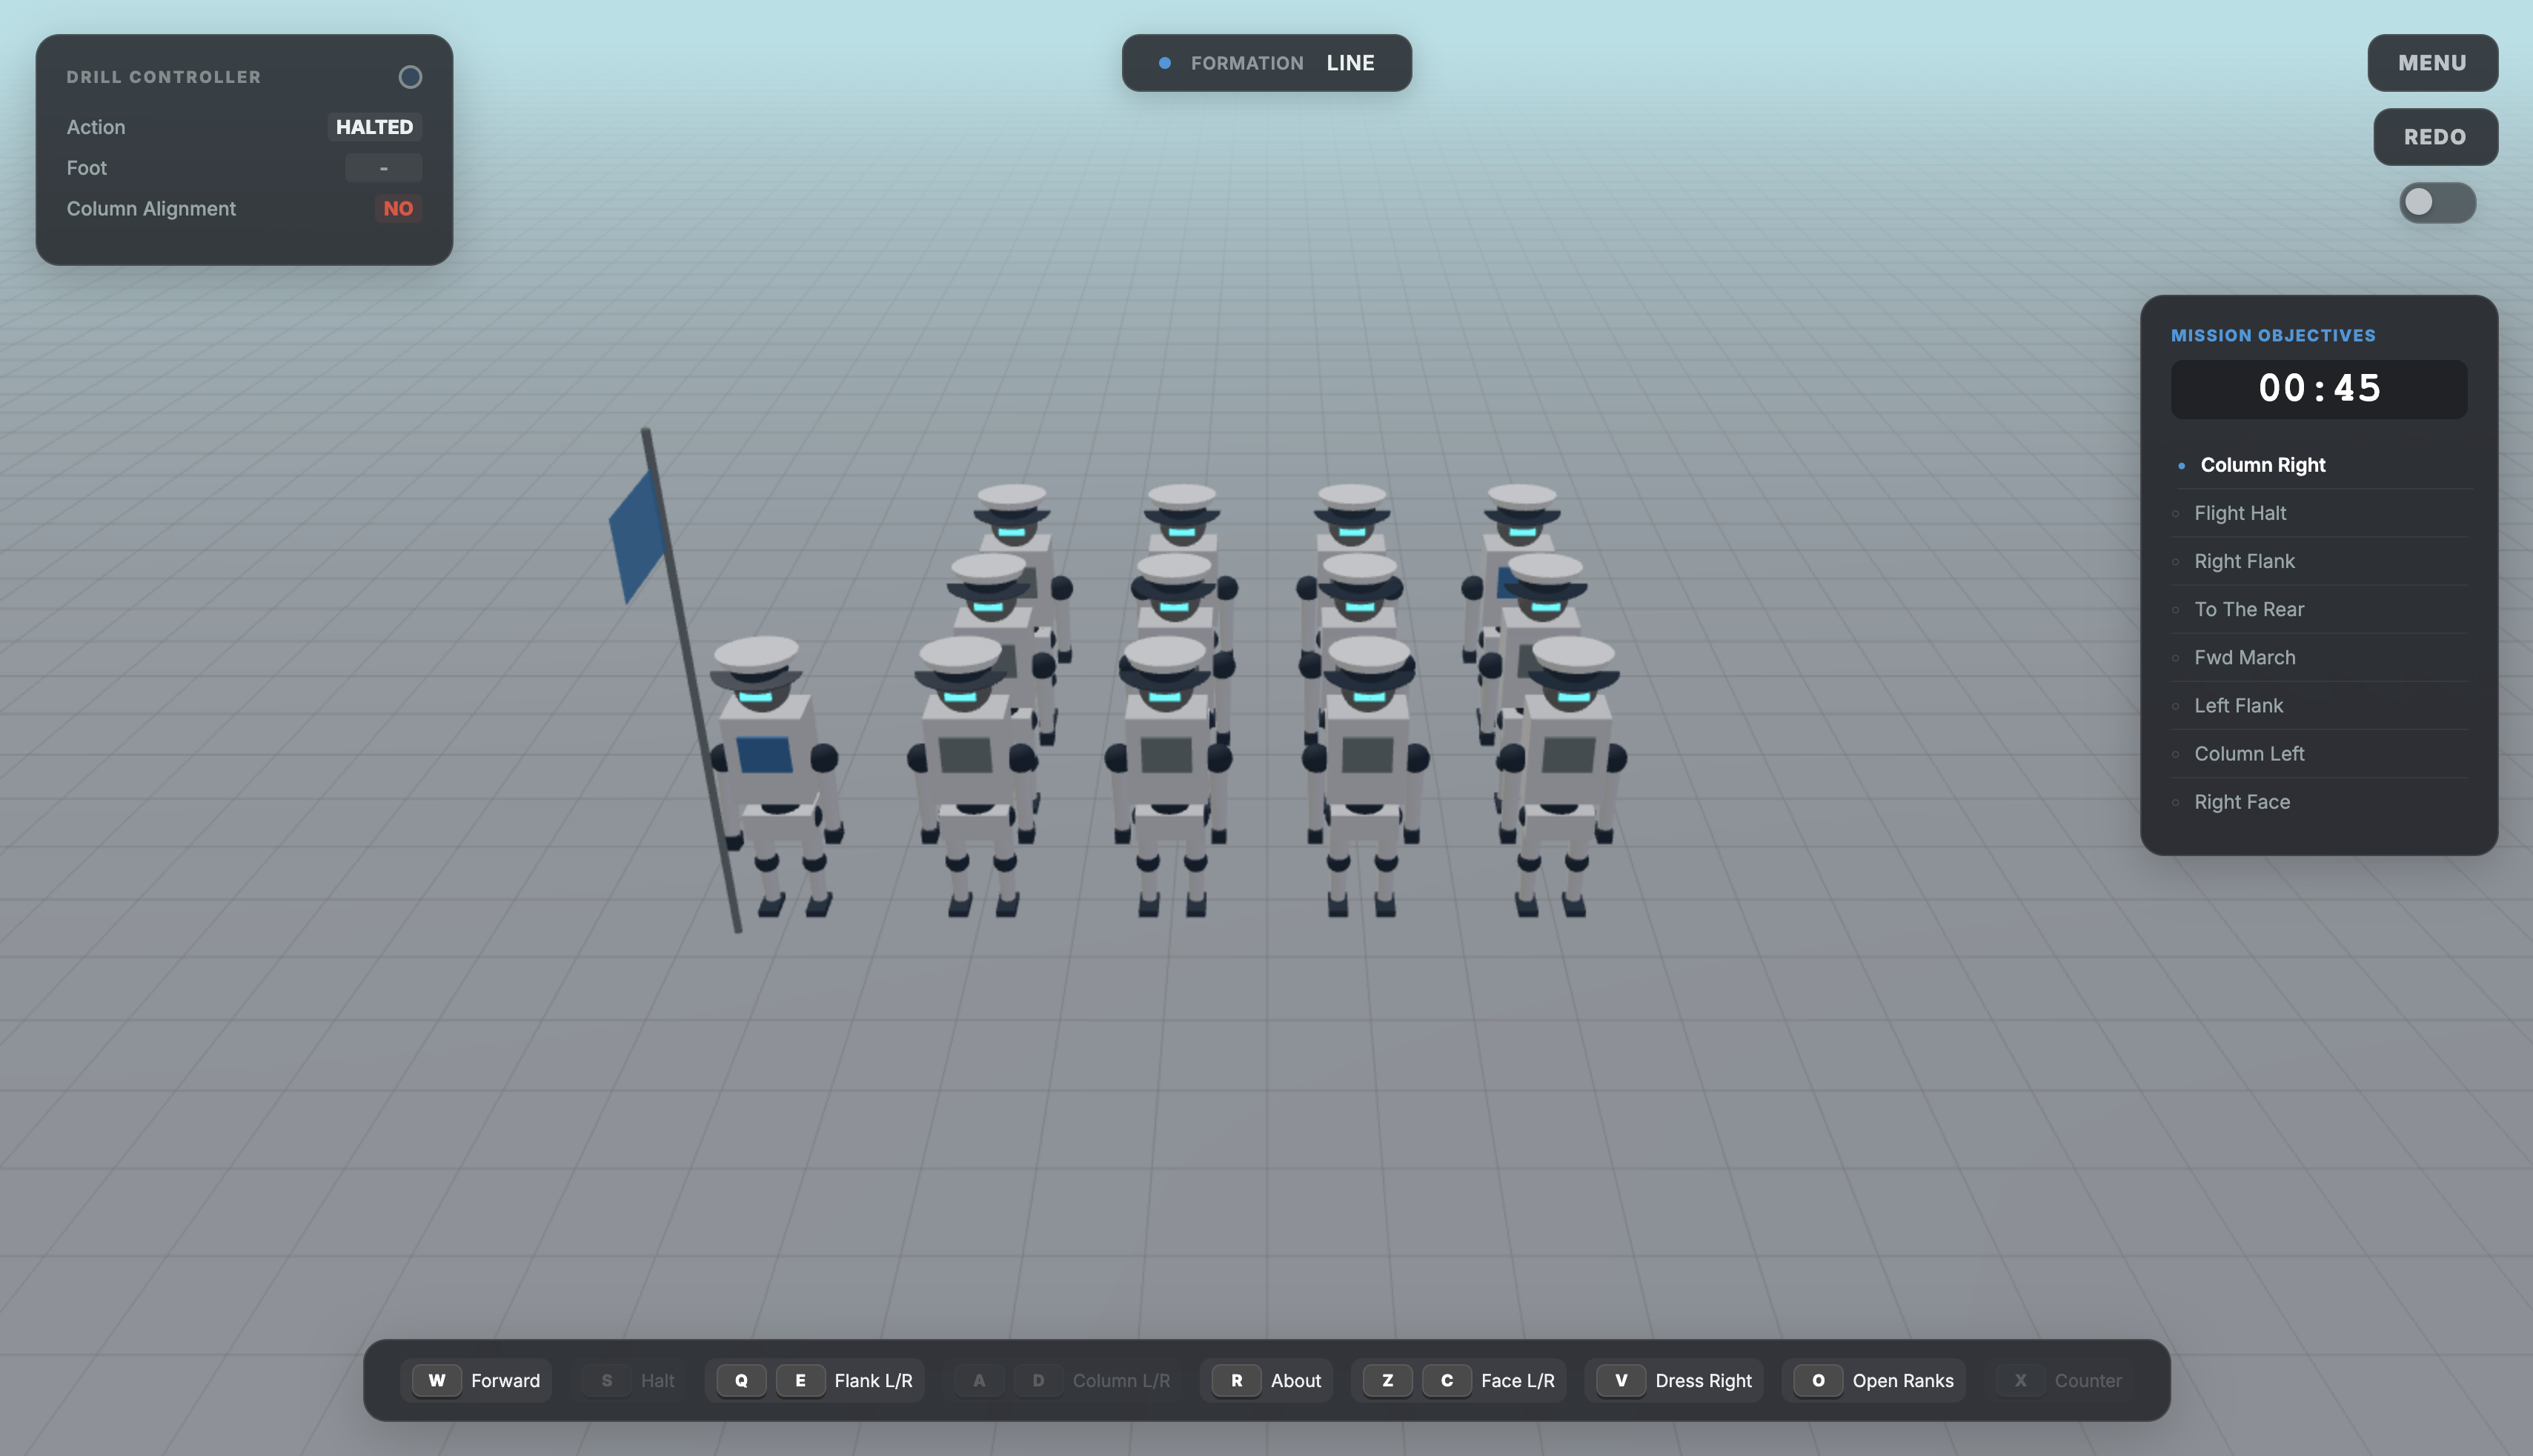Select the Column Right objective
2533x1456 pixels.
(2262, 465)
